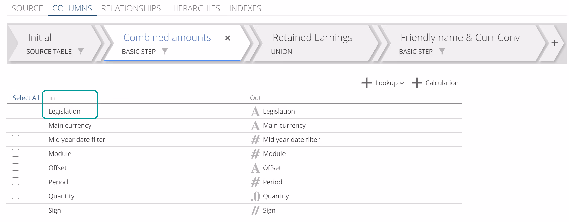Image resolution: width=569 pixels, height=222 pixels.
Task: Enable the Offset column checkbox
Action: 16,167
